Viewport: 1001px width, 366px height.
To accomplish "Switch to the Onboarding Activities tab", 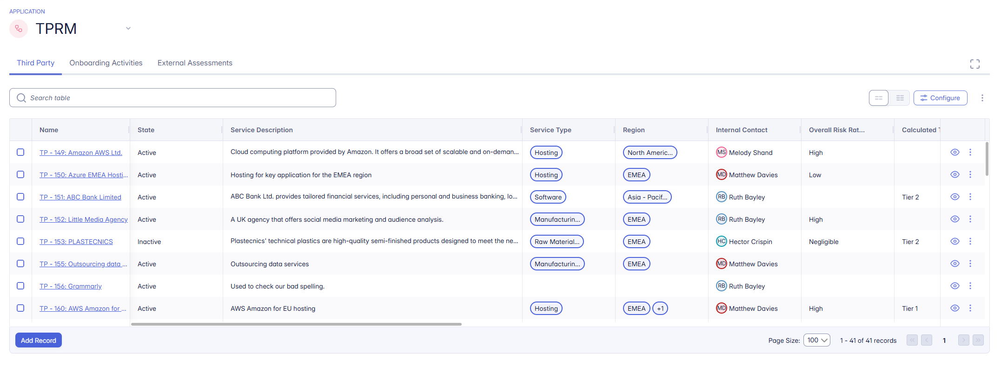I will [106, 63].
